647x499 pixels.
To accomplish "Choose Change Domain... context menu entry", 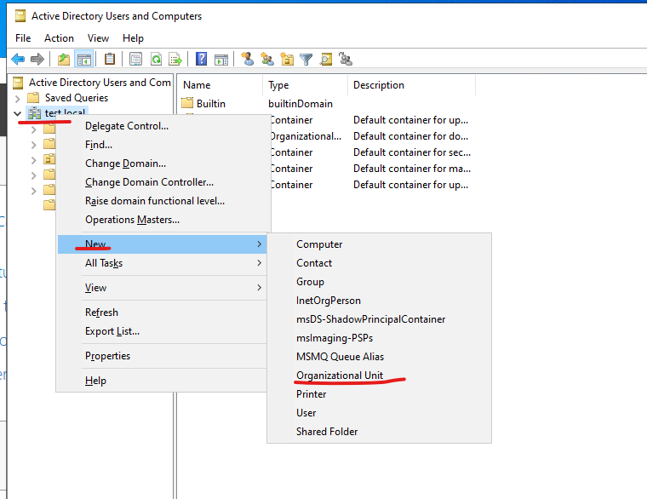I will pyautogui.click(x=163, y=163).
